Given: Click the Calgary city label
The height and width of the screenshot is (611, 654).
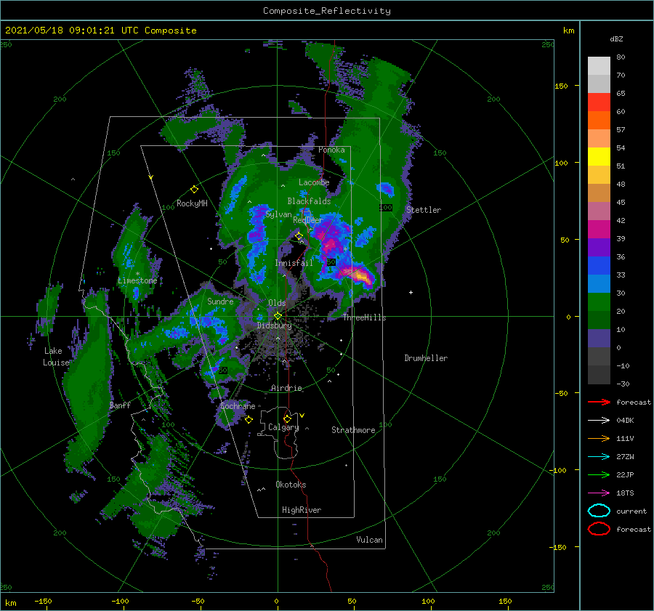Looking at the screenshot, I should (283, 427).
